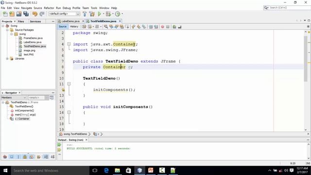Click the History view button

tap(74, 27)
